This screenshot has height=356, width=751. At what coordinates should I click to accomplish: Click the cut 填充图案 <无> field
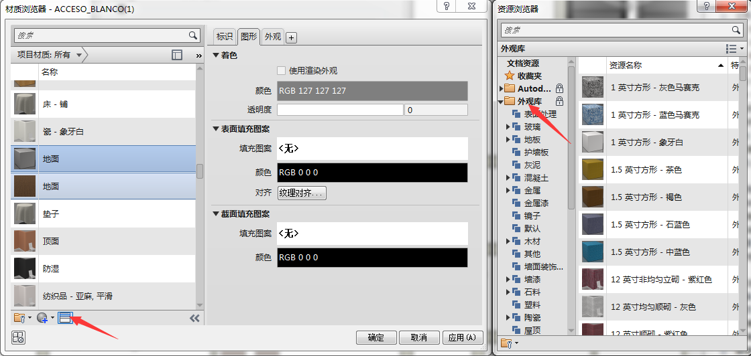(x=372, y=234)
